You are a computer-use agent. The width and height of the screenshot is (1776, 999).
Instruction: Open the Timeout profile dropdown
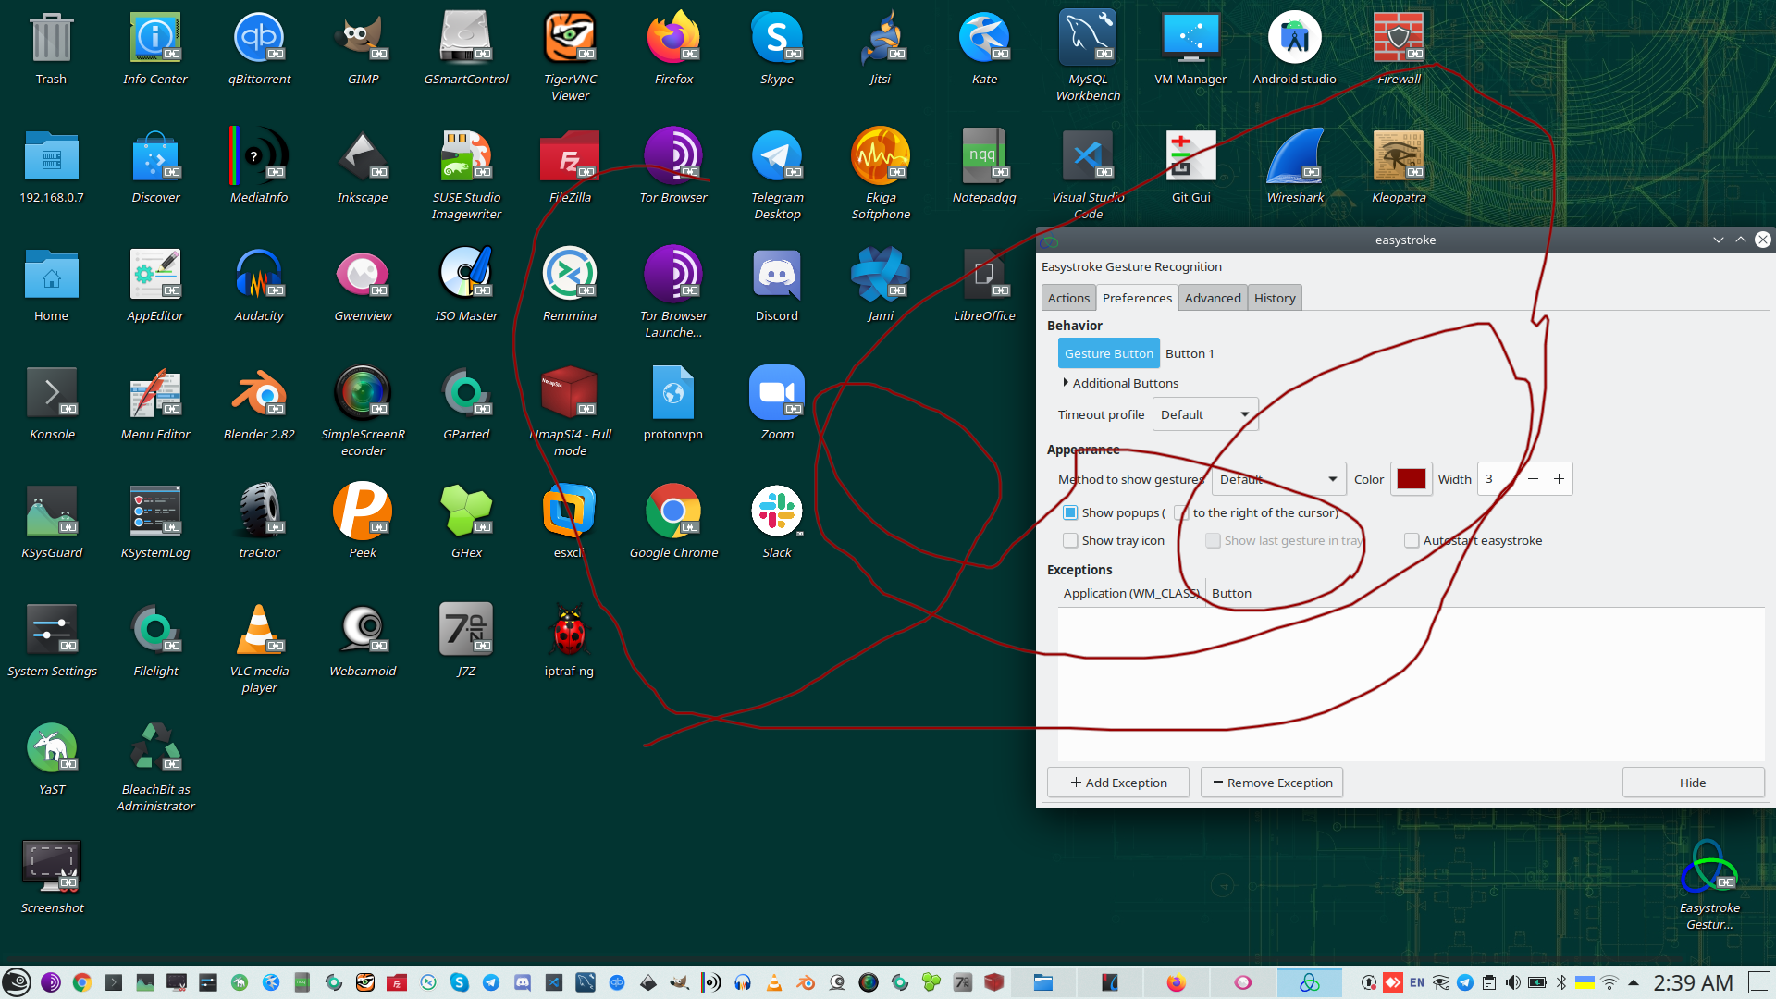pyautogui.click(x=1205, y=414)
